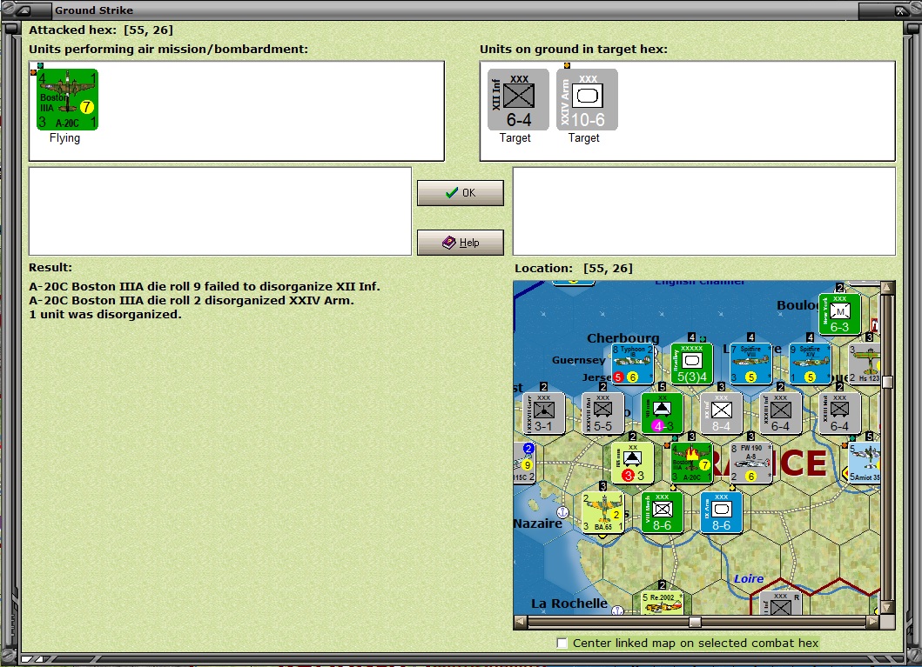Click the La Rochelle city label on map
Viewport: 922px width, 667px height.
point(569,604)
